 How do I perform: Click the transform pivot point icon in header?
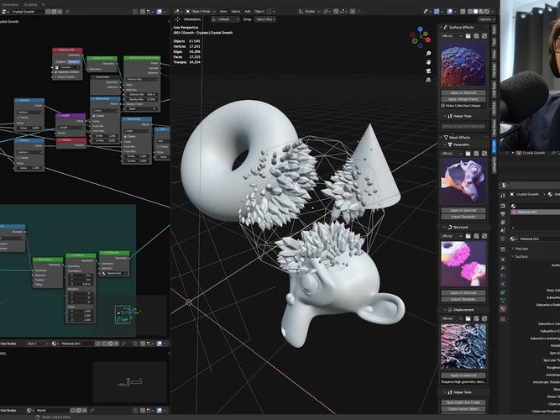pyautogui.click(x=327, y=12)
